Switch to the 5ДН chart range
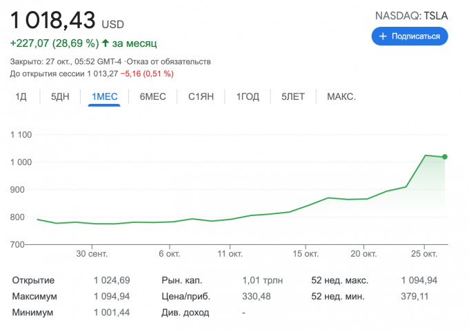469x331 pixels. (60, 97)
